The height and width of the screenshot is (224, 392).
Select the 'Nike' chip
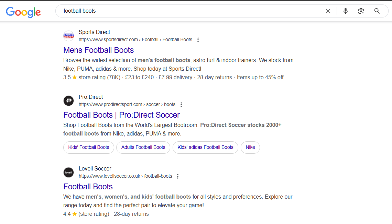point(250,148)
